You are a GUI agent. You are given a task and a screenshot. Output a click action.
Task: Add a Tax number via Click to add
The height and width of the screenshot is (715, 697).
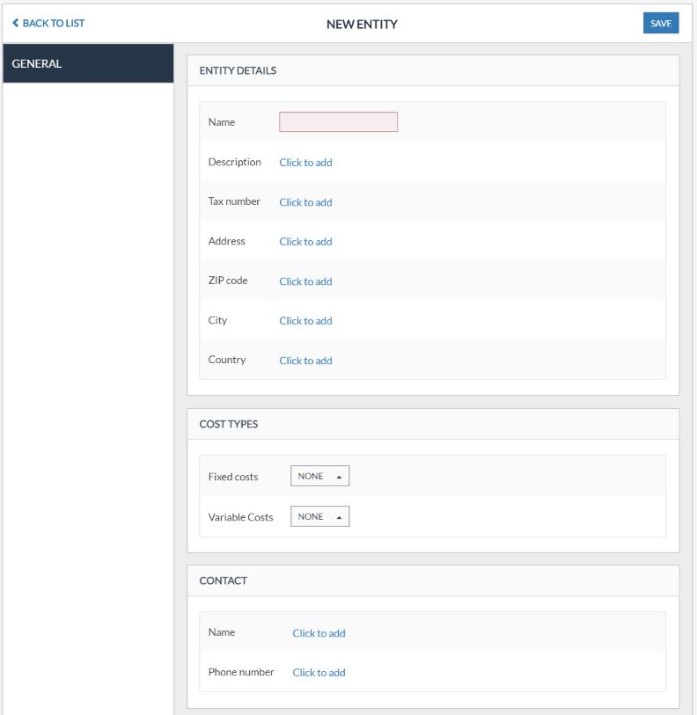point(305,202)
